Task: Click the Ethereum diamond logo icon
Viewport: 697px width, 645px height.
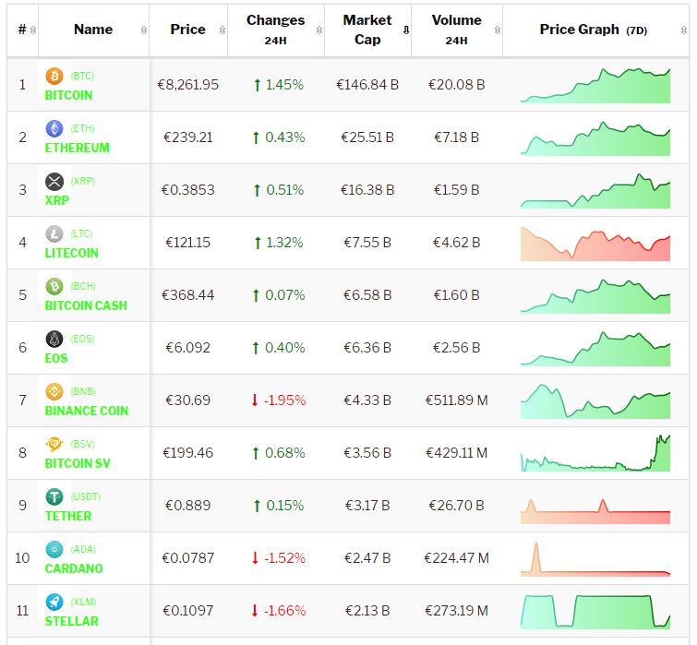Action: [x=54, y=129]
